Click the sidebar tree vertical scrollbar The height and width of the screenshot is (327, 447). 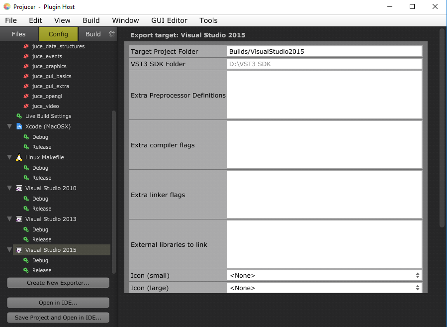tap(114, 192)
